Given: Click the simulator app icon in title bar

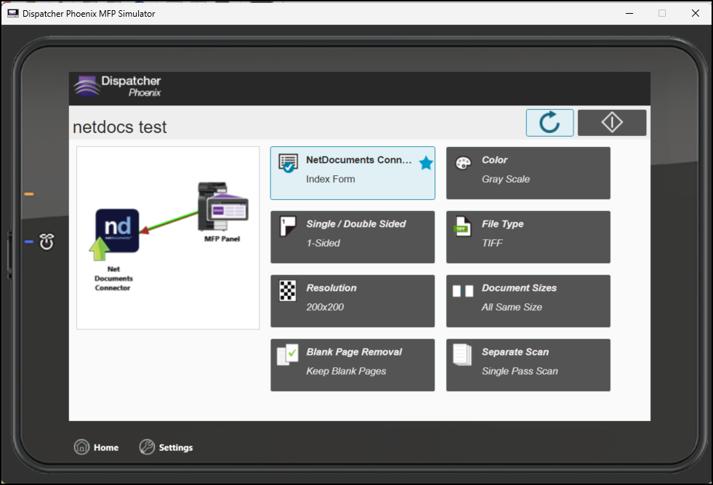Looking at the screenshot, I should 13,14.
